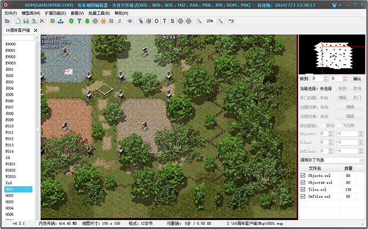368x229 pixels.
Task: Click the 确认 button
Action: (357, 79)
